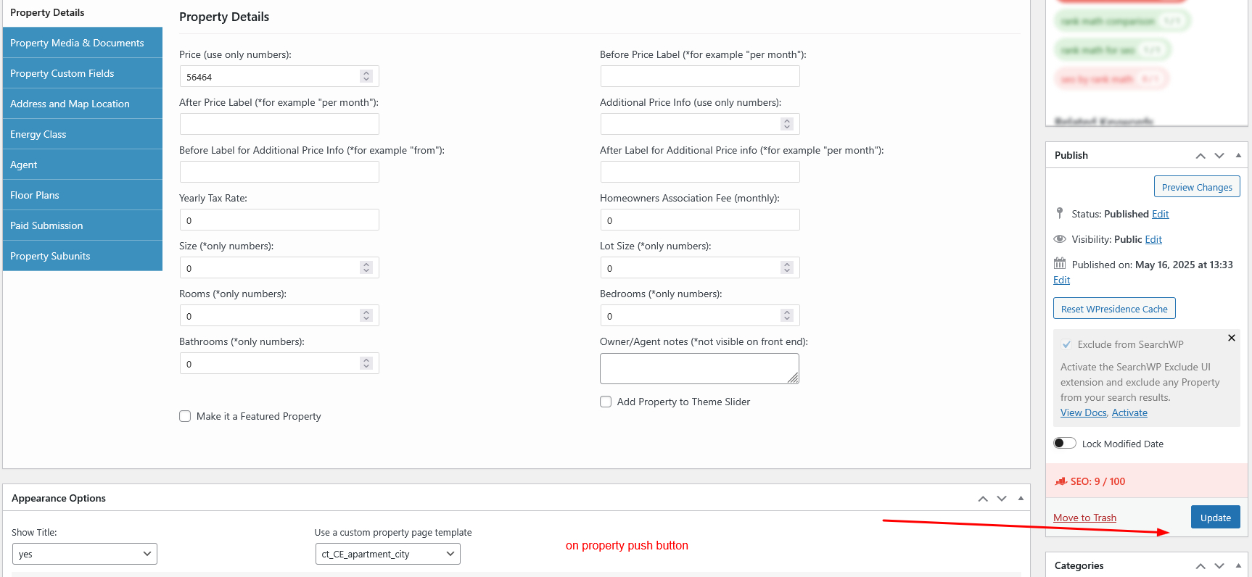Image resolution: width=1252 pixels, height=577 pixels.
Task: Collapse the Publish panel with triangle toggle
Action: [1238, 155]
